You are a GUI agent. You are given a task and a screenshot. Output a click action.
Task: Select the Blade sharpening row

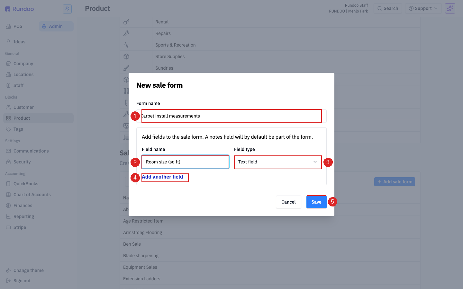coord(270,256)
